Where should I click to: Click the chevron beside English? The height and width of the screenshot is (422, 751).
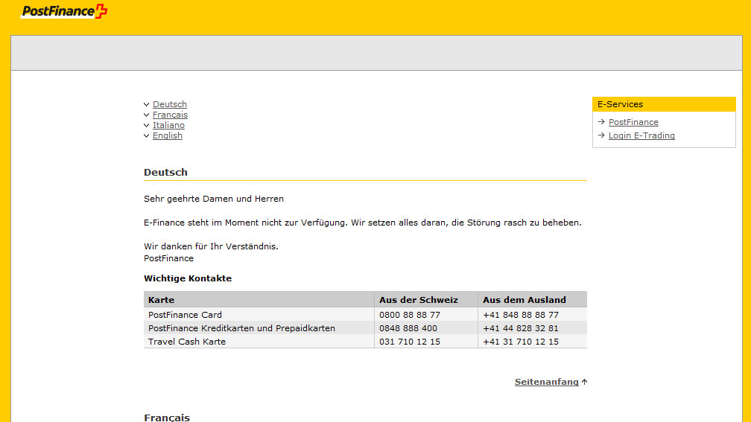coord(147,136)
